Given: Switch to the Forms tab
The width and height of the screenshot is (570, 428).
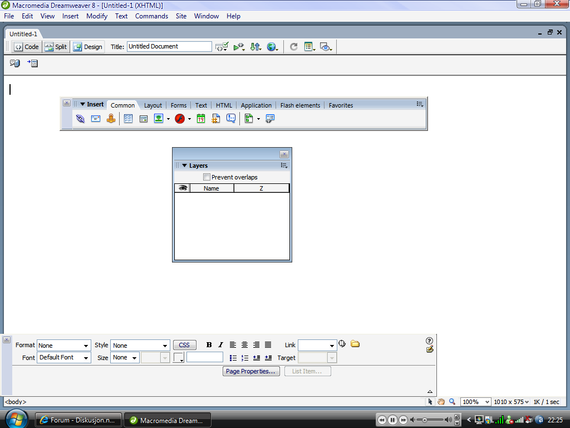Looking at the screenshot, I should pos(179,105).
